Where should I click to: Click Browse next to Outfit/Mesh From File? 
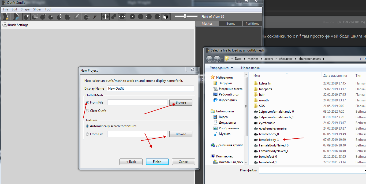[x=181, y=102]
